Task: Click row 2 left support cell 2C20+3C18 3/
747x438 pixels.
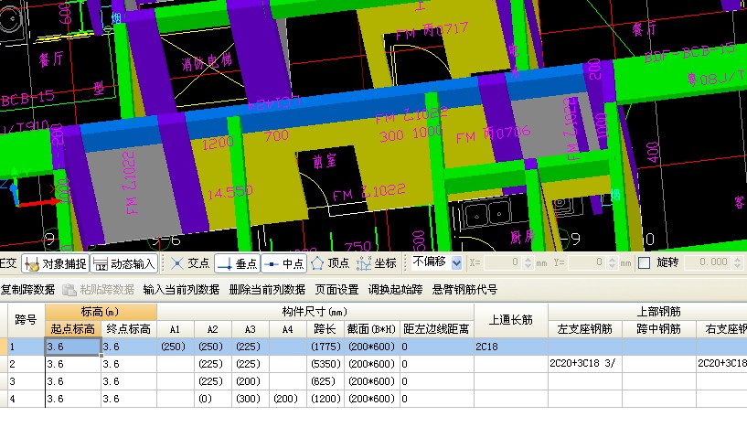Action: tap(585, 363)
